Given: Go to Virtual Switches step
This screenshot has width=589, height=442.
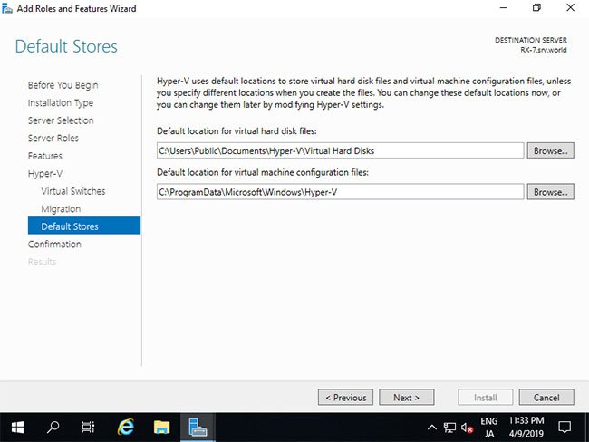Looking at the screenshot, I should coord(73,191).
